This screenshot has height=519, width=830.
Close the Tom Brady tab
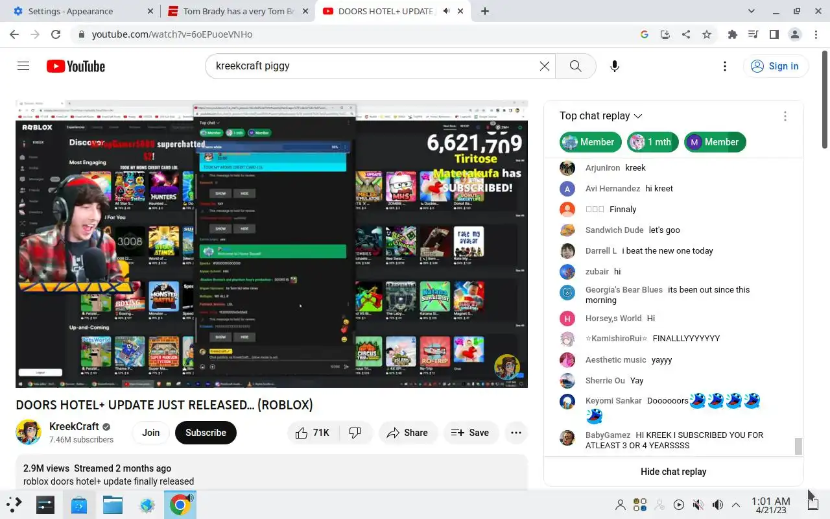coord(305,11)
